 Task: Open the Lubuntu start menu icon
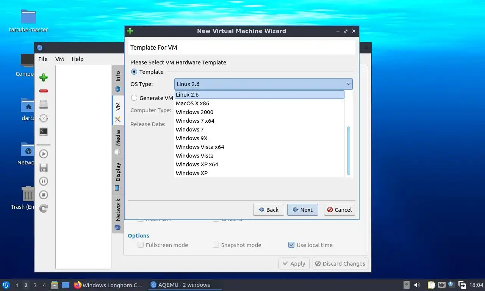(x=6, y=285)
